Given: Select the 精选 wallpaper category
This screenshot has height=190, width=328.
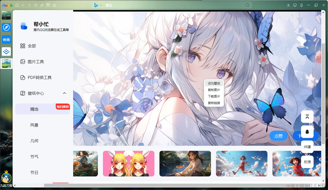Looking at the screenshot, I should tap(42, 109).
